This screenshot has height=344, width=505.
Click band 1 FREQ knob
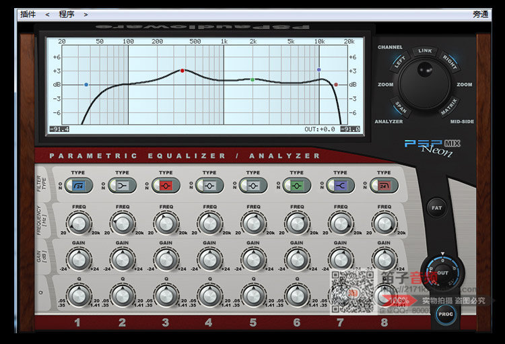[x=79, y=223]
